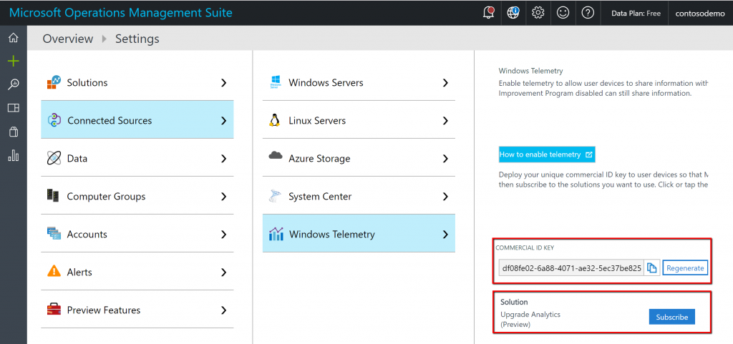Screen dimensions: 733x344
Task: Select the Linux Servers menu item
Action: tap(359, 120)
